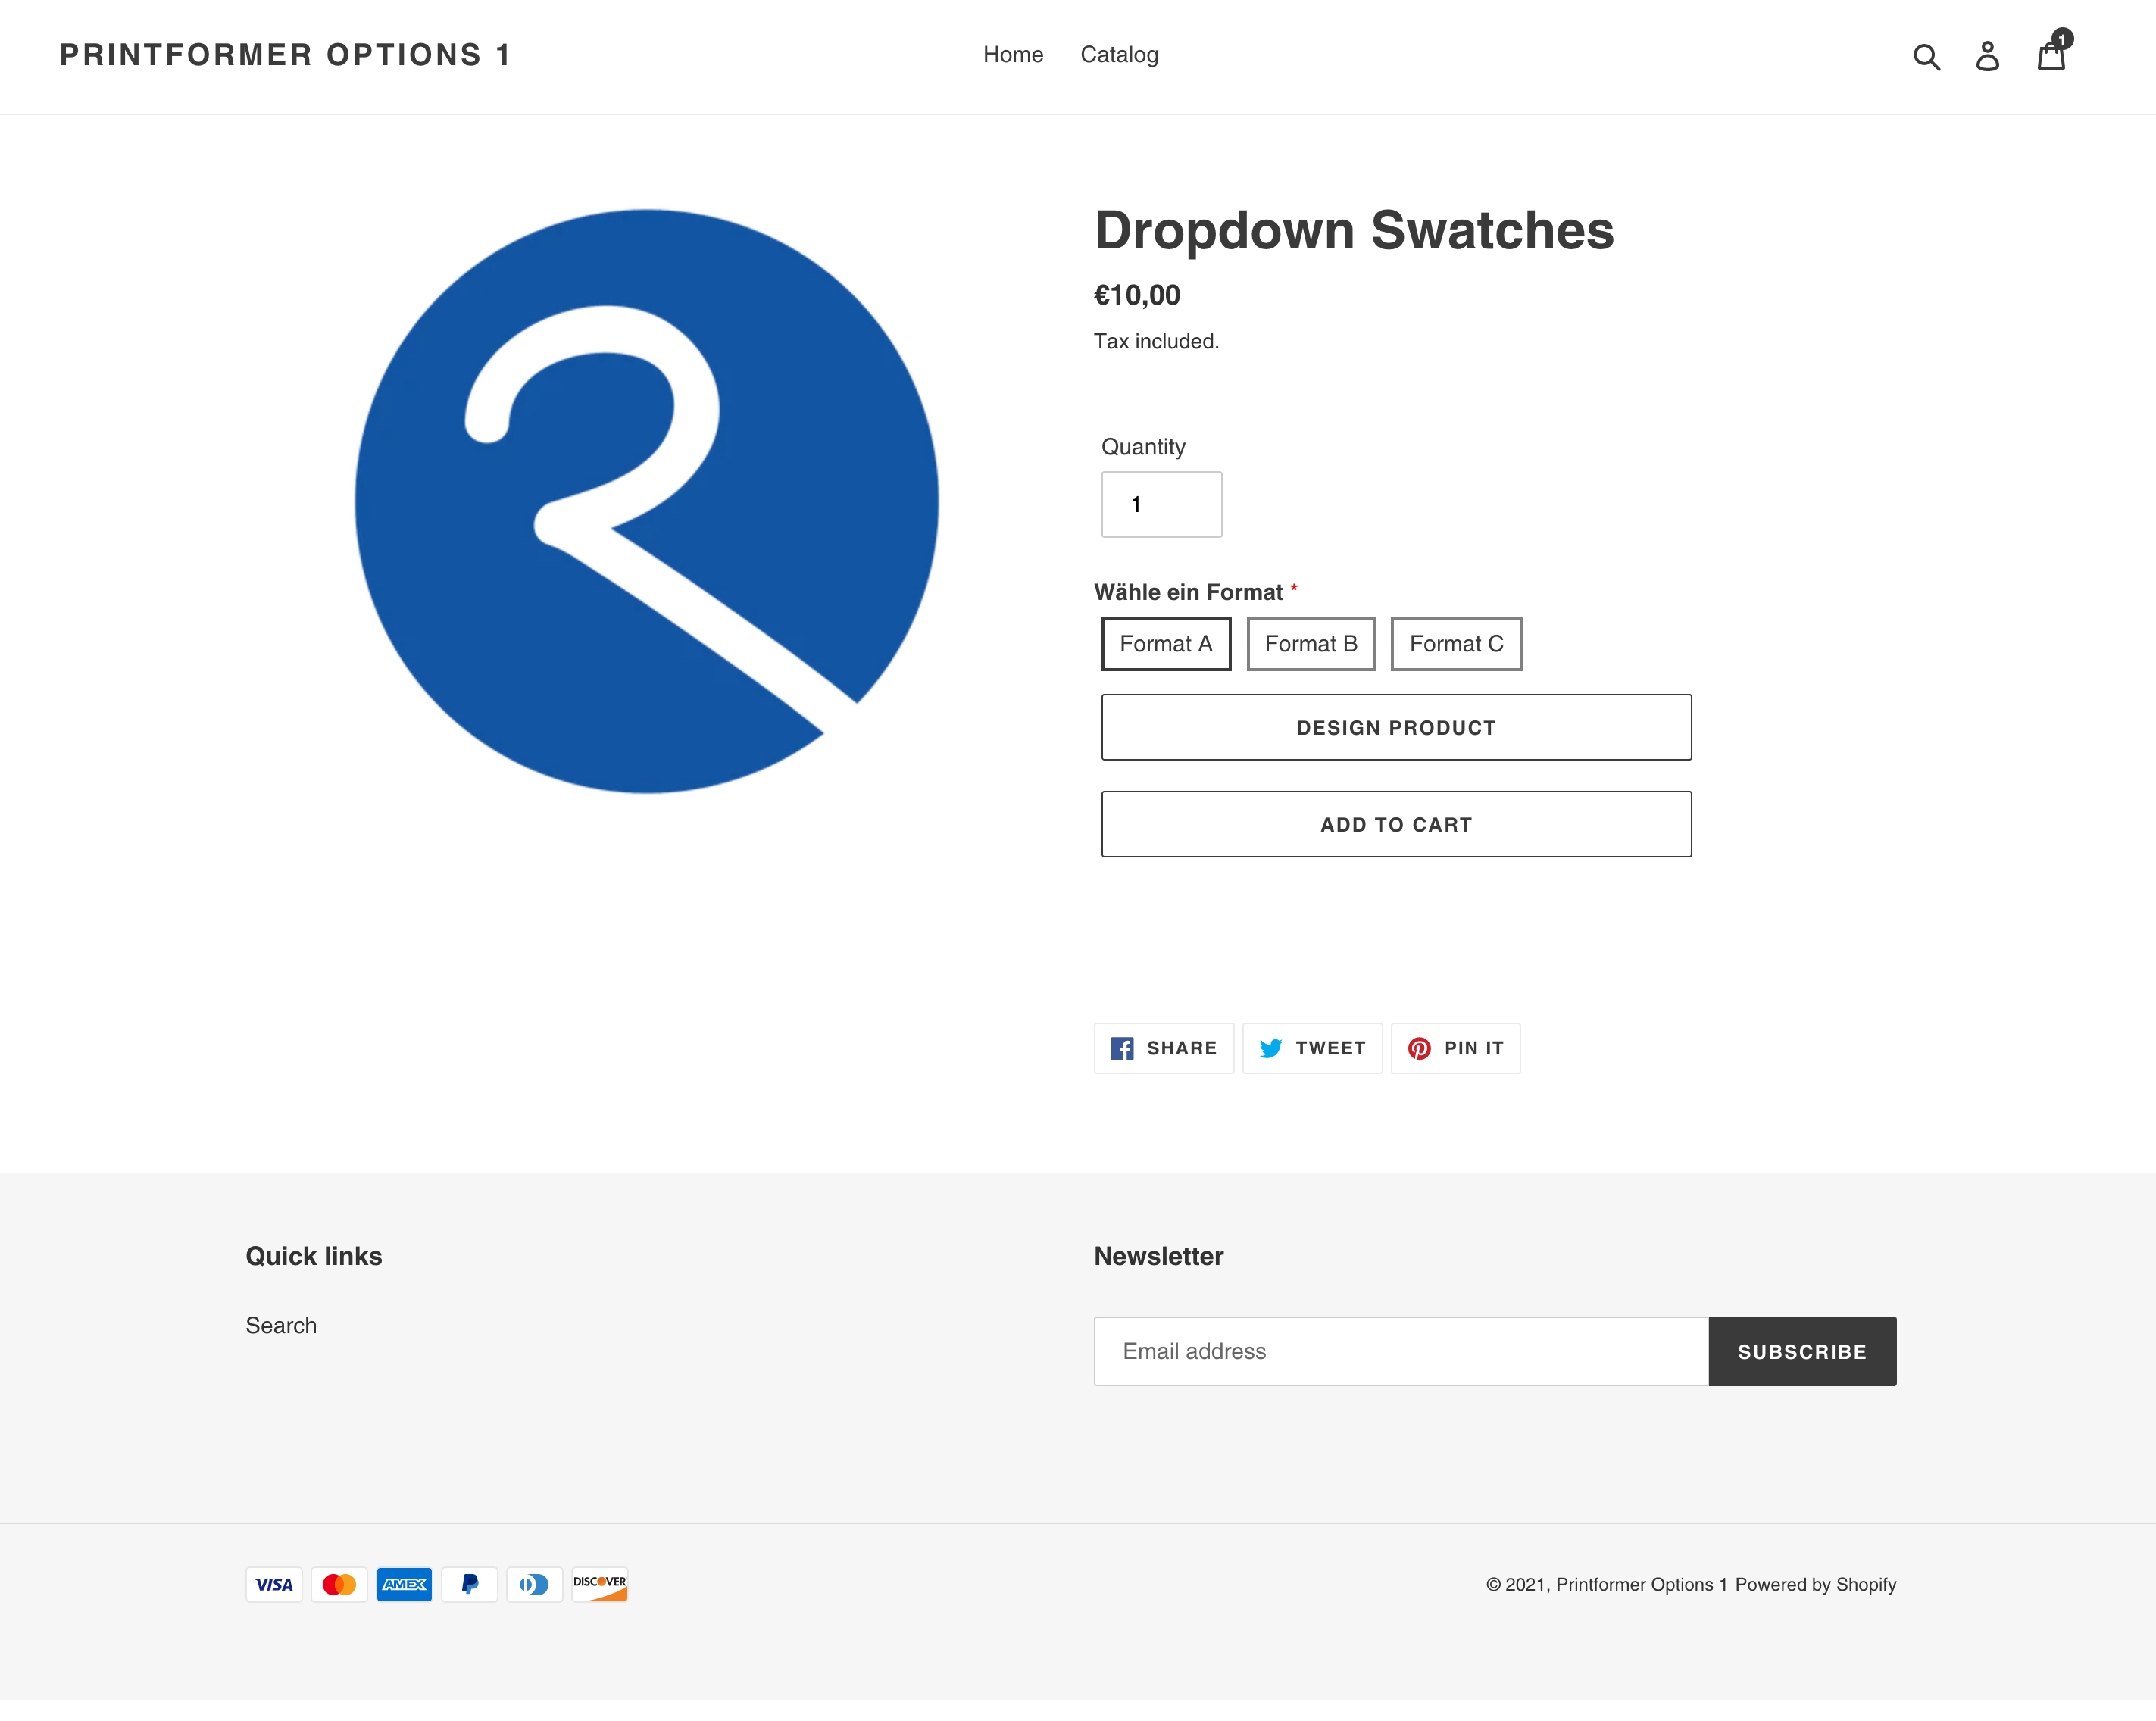
Task: Go to the Home menu item
Action: [1012, 55]
